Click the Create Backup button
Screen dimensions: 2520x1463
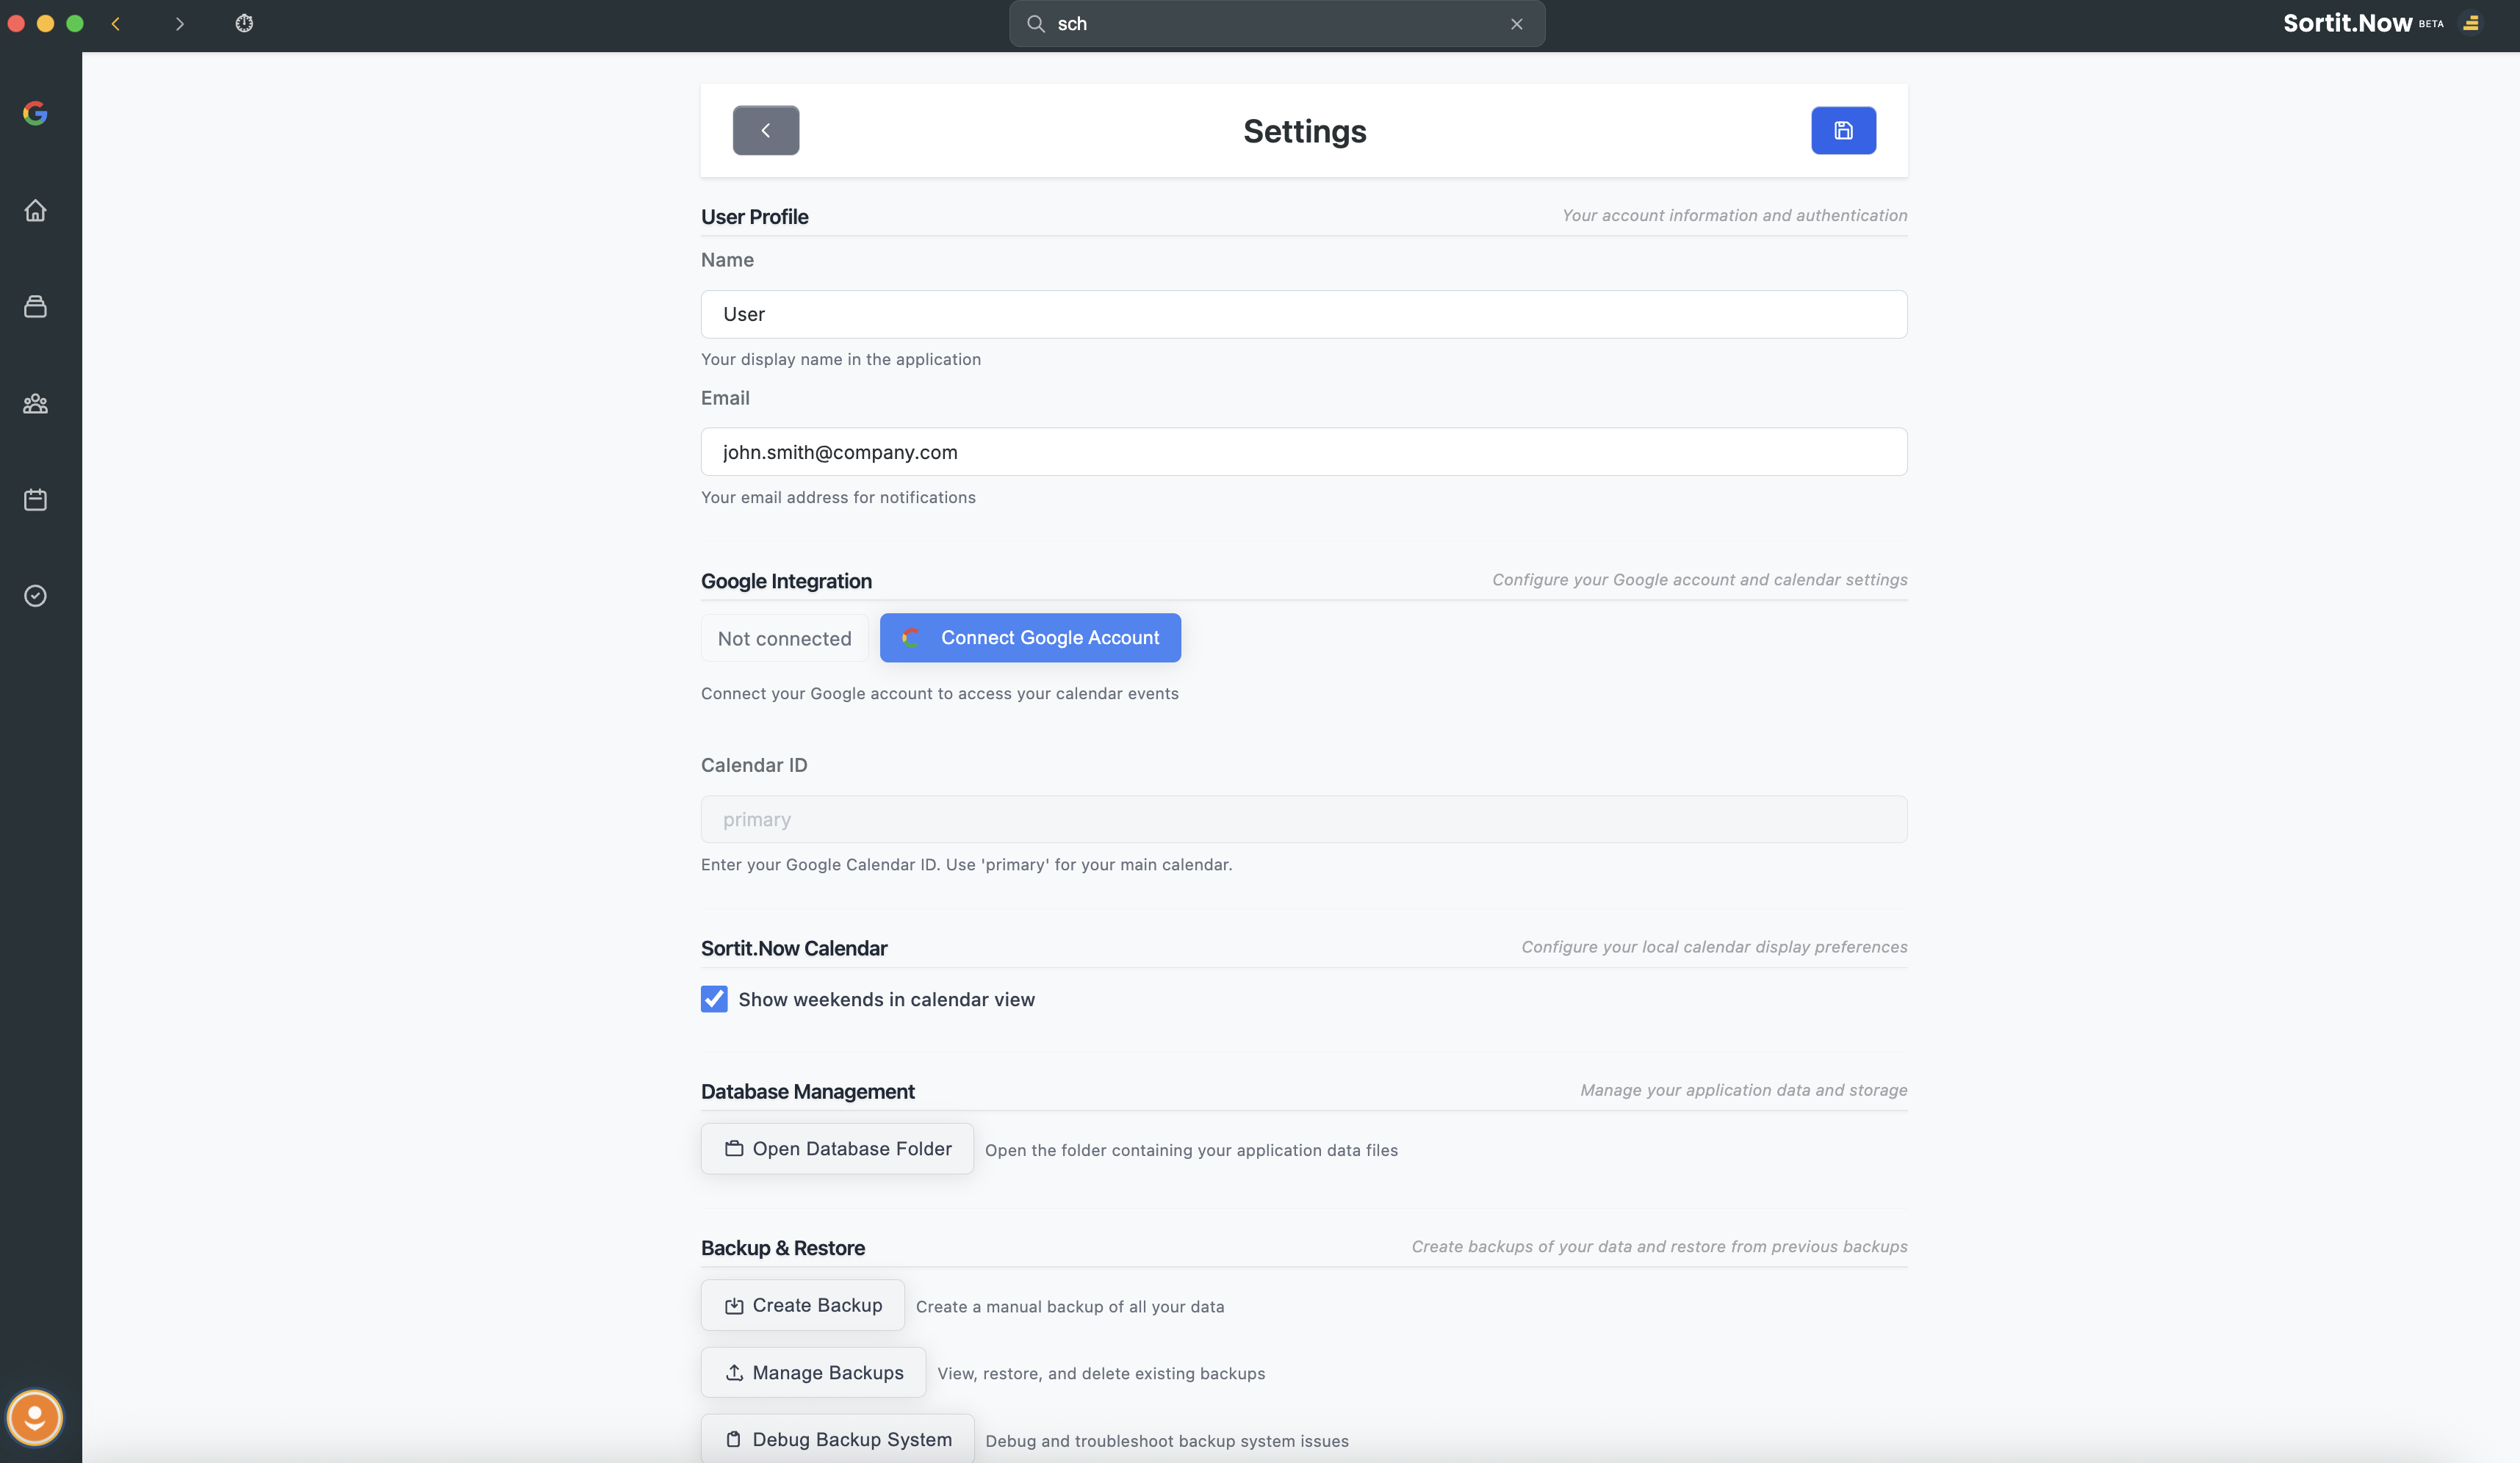[x=802, y=1305]
